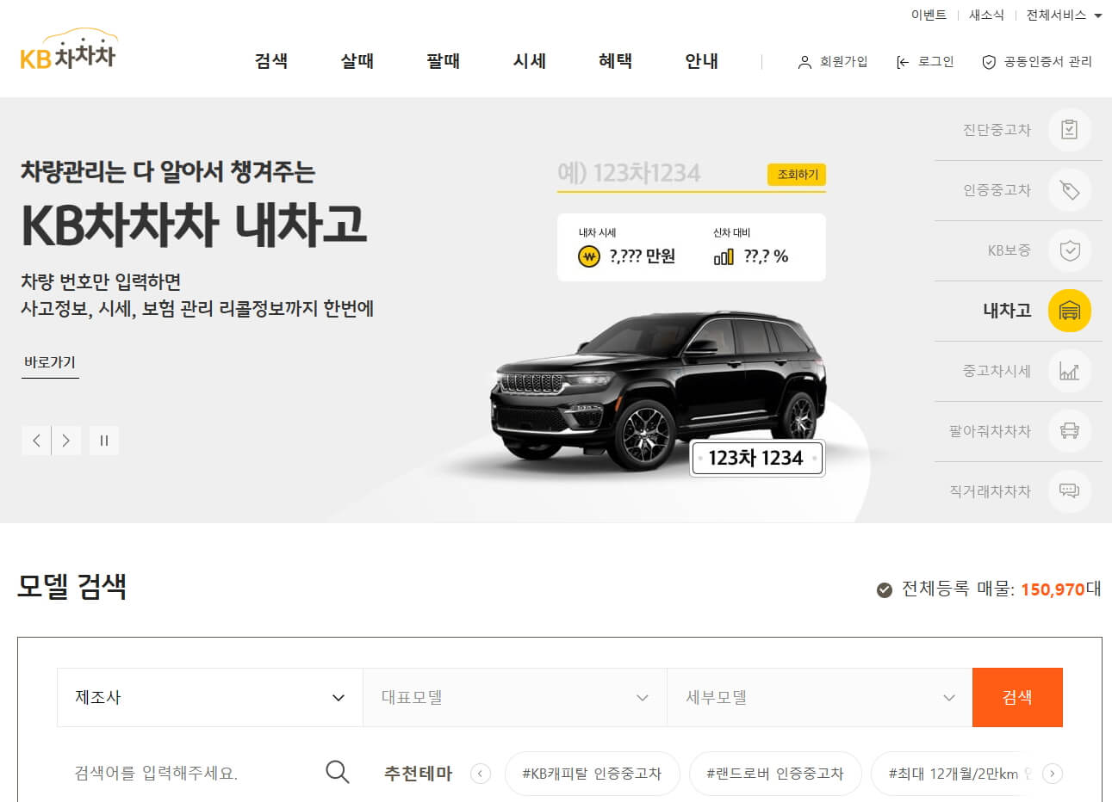Screen dimensions: 1112x802
Task: Expand 전체서비스 menu at top
Action: click(x=1064, y=15)
